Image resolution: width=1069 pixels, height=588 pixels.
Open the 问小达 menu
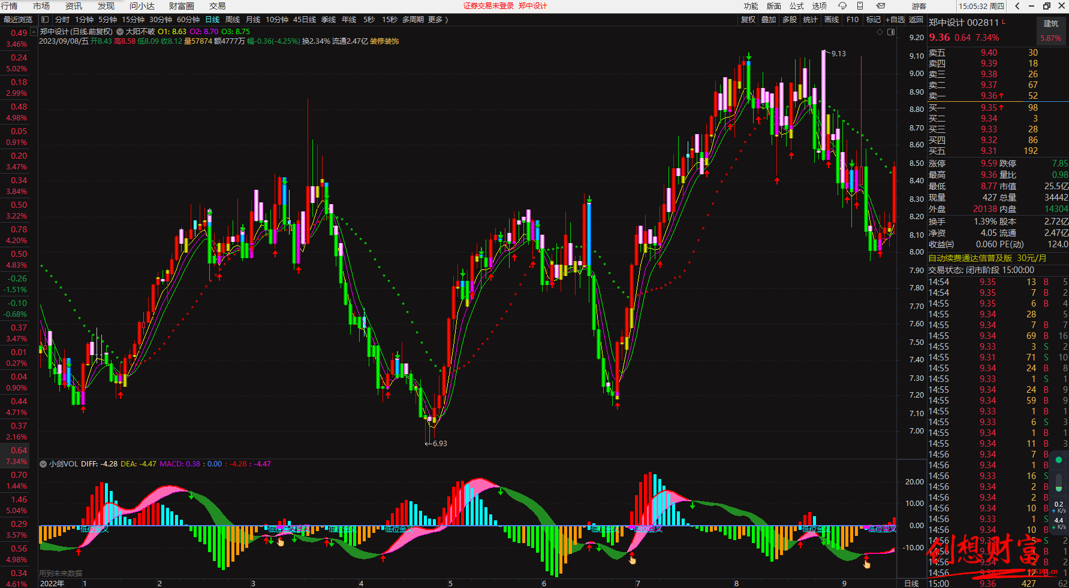pos(142,6)
